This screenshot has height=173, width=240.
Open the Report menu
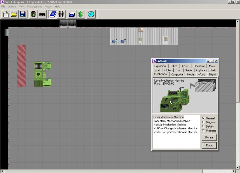point(48,6)
